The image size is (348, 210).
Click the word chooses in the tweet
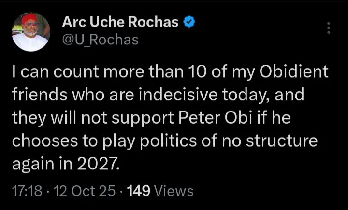pos(44,142)
